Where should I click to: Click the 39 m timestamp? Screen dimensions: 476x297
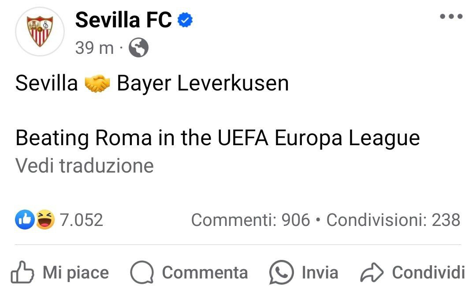point(94,48)
